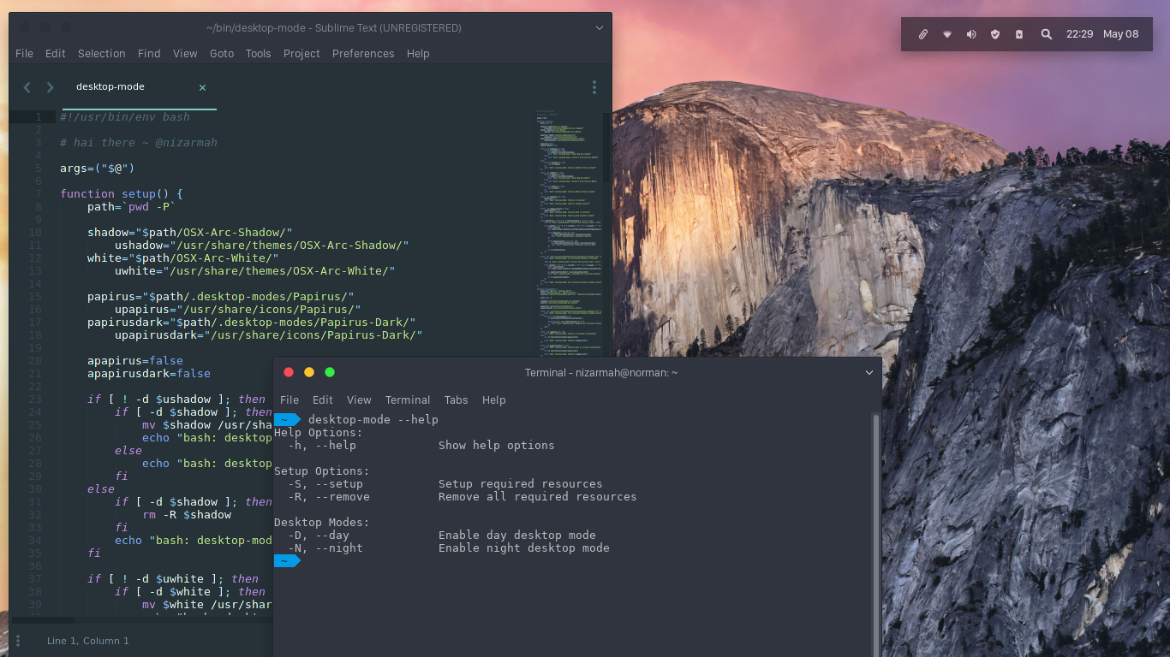
Task: Open the Sublime View menu
Action: (x=185, y=53)
